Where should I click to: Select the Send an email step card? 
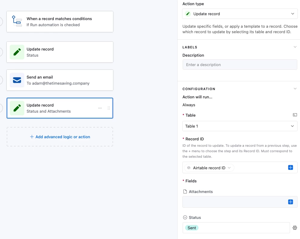[60, 80]
